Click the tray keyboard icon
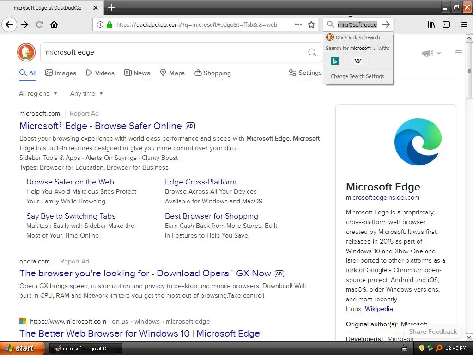This screenshot has width=473, height=355. click(x=405, y=349)
